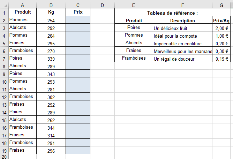
Task: Select the row 7 header
Action: tap(4, 58)
